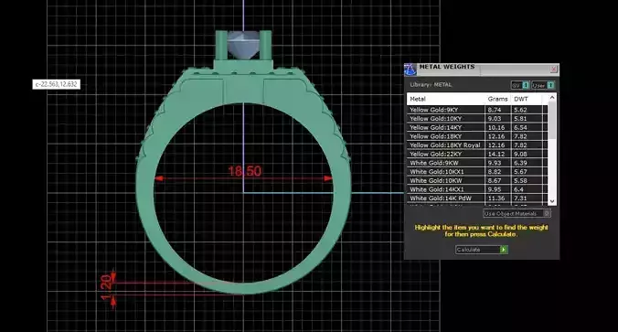Click the 9.08 DWT value
The width and height of the screenshot is (618, 332).
point(520,155)
